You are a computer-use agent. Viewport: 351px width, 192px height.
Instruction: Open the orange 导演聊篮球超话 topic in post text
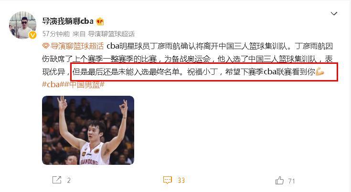click(77, 46)
